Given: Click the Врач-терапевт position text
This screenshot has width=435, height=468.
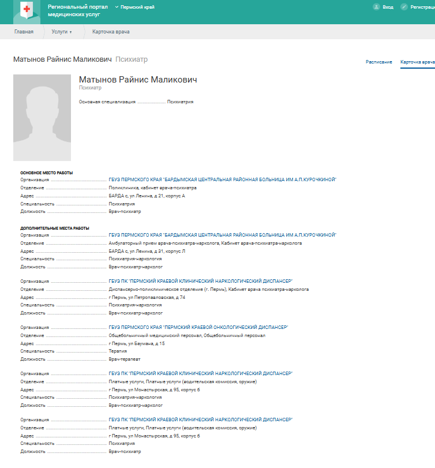Looking at the screenshot, I should click(x=125, y=360).
